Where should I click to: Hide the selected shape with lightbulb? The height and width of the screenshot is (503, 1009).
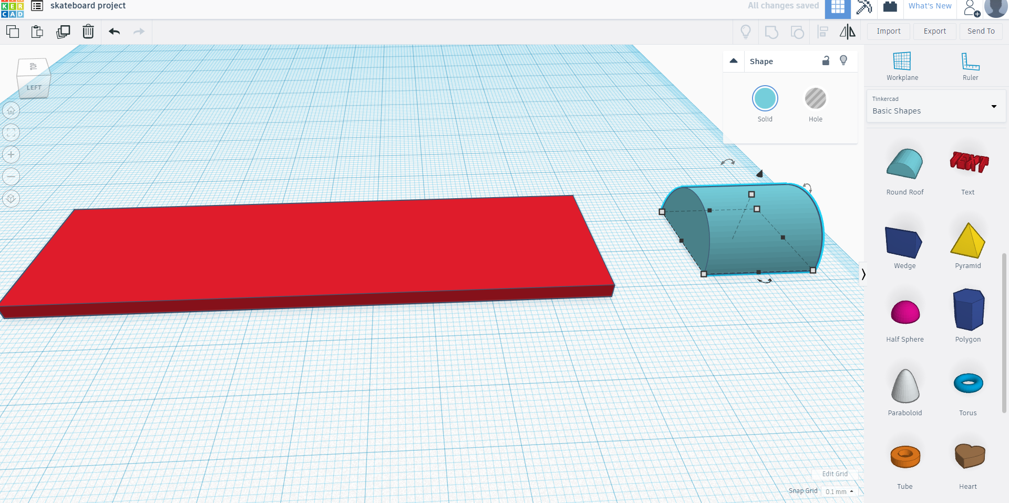[843, 60]
